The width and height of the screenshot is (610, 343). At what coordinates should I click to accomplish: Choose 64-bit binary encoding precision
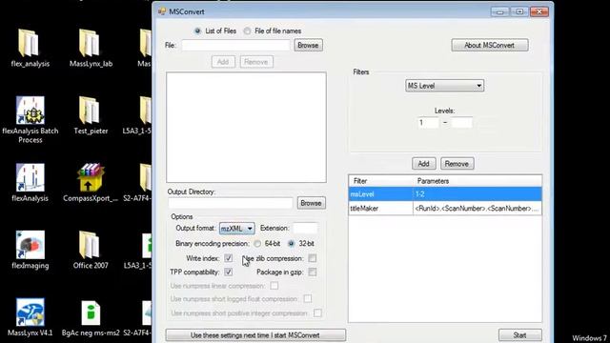(x=257, y=244)
